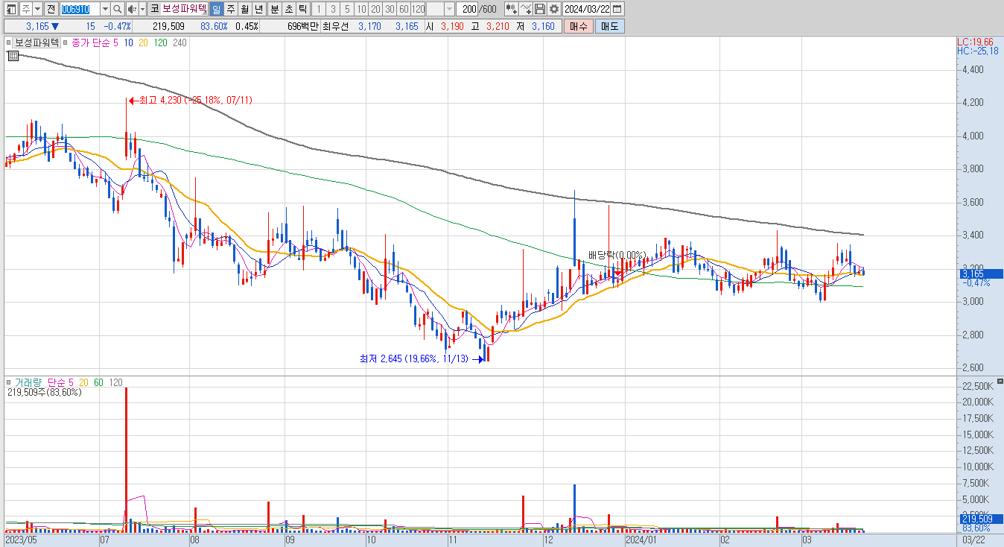Switch to the 주 weekly chart period
The height and width of the screenshot is (547, 1004).
(230, 9)
